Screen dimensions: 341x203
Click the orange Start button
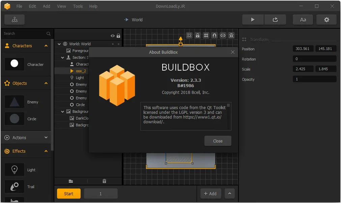tap(69, 194)
